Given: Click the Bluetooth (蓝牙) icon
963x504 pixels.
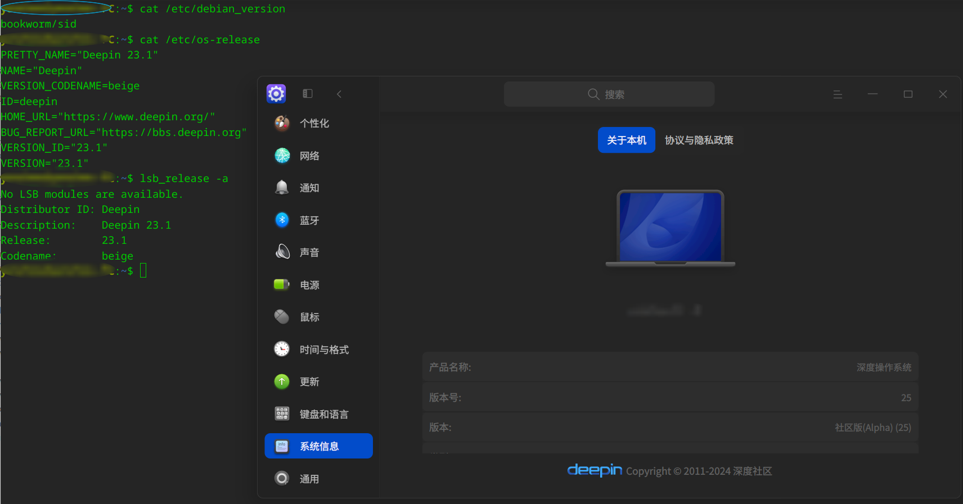Looking at the screenshot, I should (282, 220).
